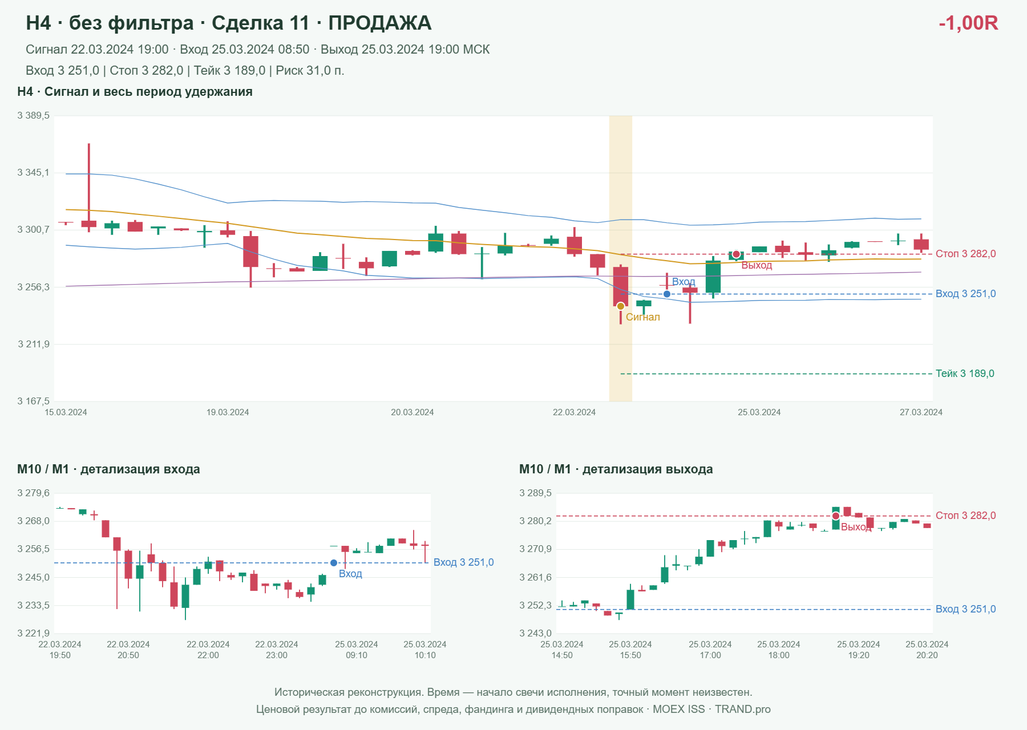
Task: Click 'Вход 3 251,0' label in exit detail chart
Action: [966, 609]
